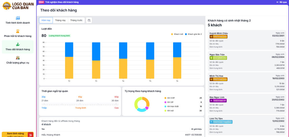
Task: Click Bảo Ngọc Linh's purple VIP badge
Action: point(218,101)
